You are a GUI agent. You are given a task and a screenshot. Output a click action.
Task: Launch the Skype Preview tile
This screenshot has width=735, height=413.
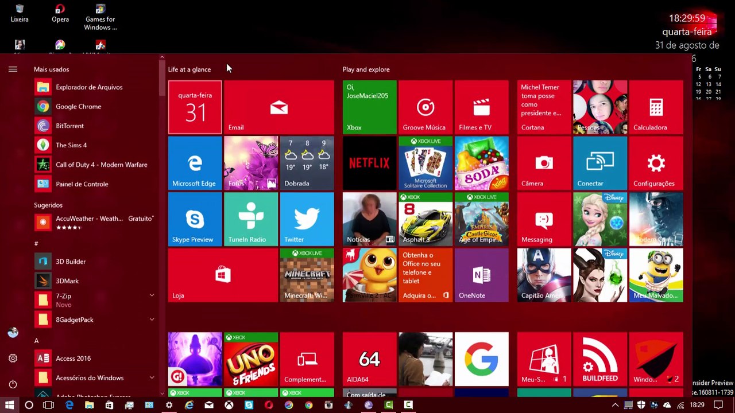(x=195, y=219)
